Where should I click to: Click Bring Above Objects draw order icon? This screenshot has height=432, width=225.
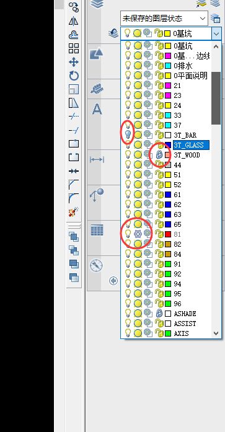pyautogui.click(x=74, y=264)
